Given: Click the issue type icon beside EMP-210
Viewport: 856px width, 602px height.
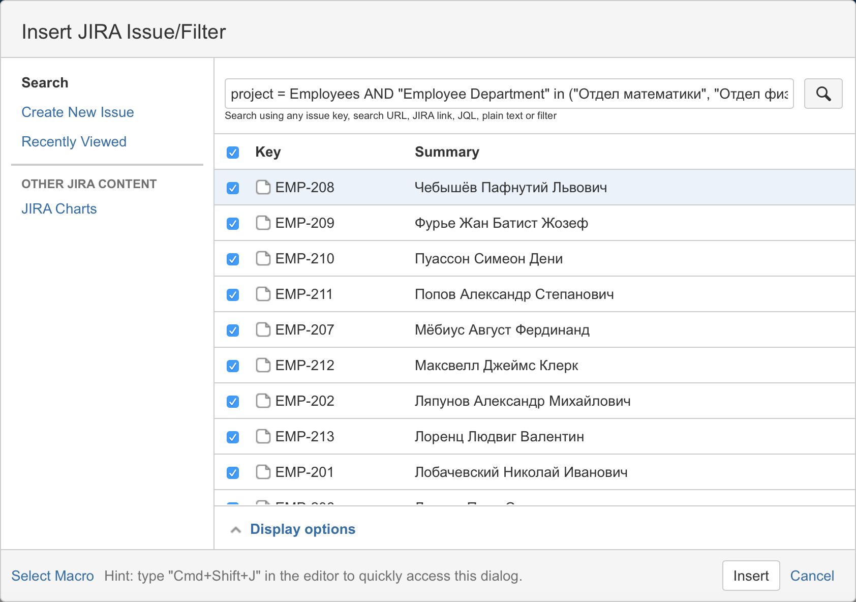Looking at the screenshot, I should tap(263, 259).
